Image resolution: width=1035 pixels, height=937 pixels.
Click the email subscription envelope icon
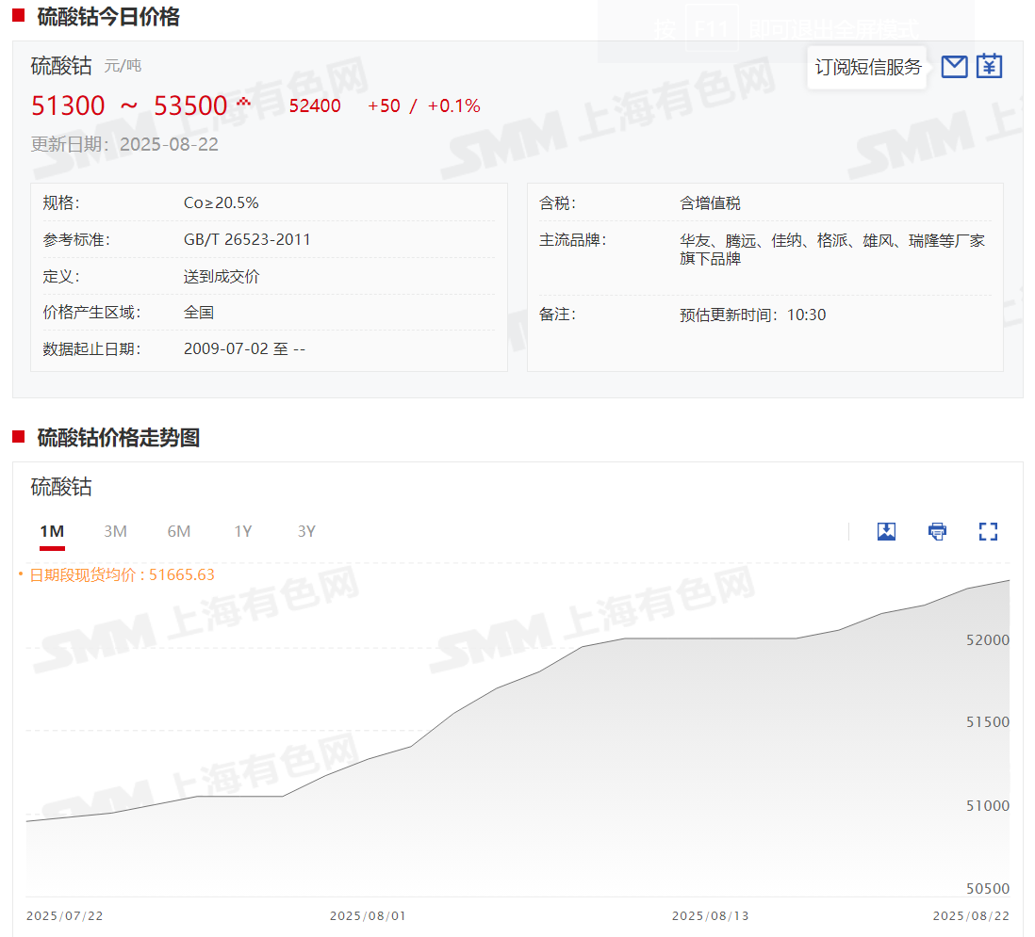tap(954, 66)
